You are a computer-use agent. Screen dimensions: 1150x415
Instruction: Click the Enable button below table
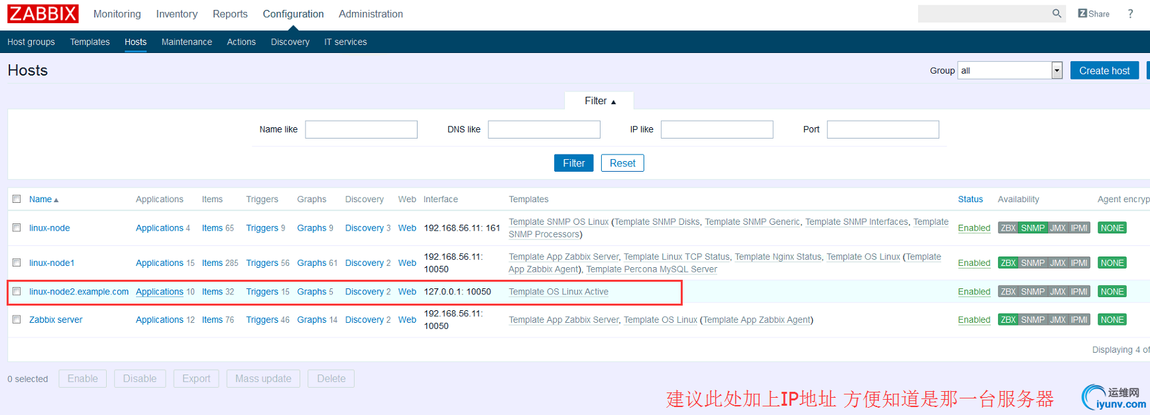[83, 379]
